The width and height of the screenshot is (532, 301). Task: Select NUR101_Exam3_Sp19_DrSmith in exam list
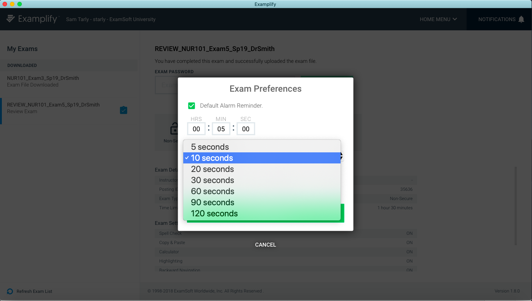click(x=69, y=81)
